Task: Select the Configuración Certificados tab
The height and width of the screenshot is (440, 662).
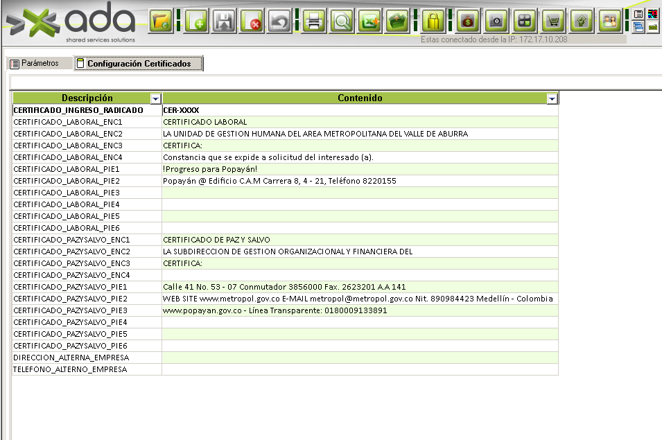Action: [138, 64]
